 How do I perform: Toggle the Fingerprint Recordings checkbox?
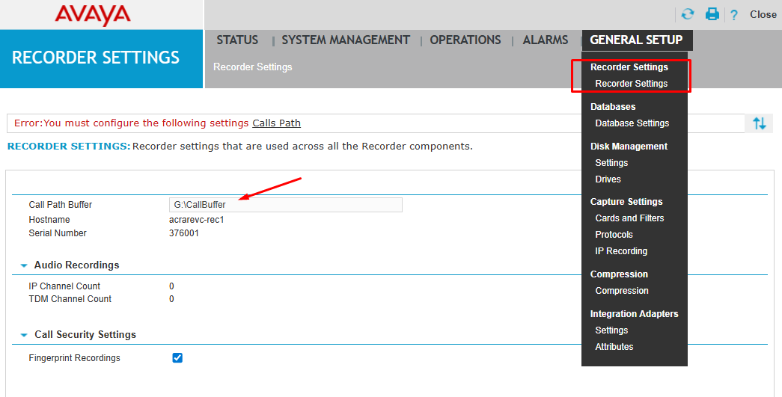click(x=177, y=358)
